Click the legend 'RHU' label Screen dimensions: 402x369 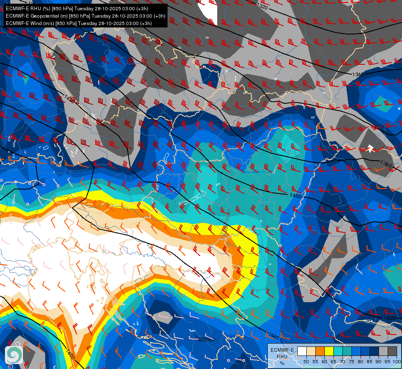(x=282, y=356)
